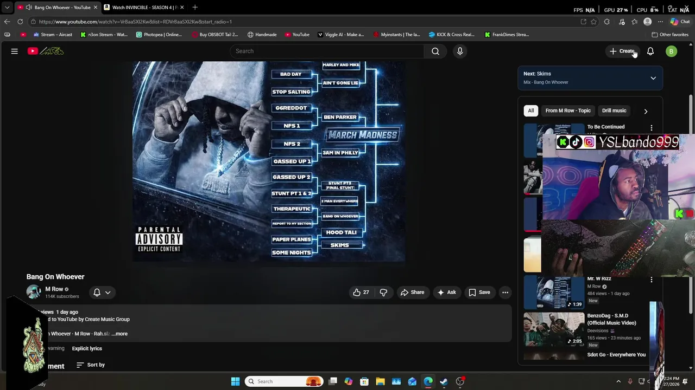Open Mr. W Rizz video thumbnail

pyautogui.click(x=554, y=292)
